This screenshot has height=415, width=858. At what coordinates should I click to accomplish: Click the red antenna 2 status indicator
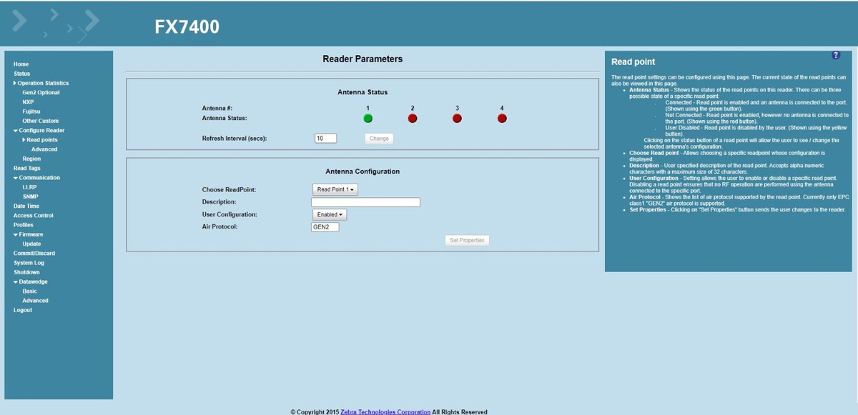click(413, 119)
